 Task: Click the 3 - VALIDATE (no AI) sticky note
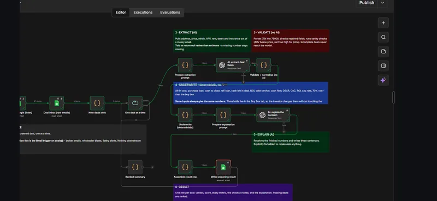(x=291, y=41)
